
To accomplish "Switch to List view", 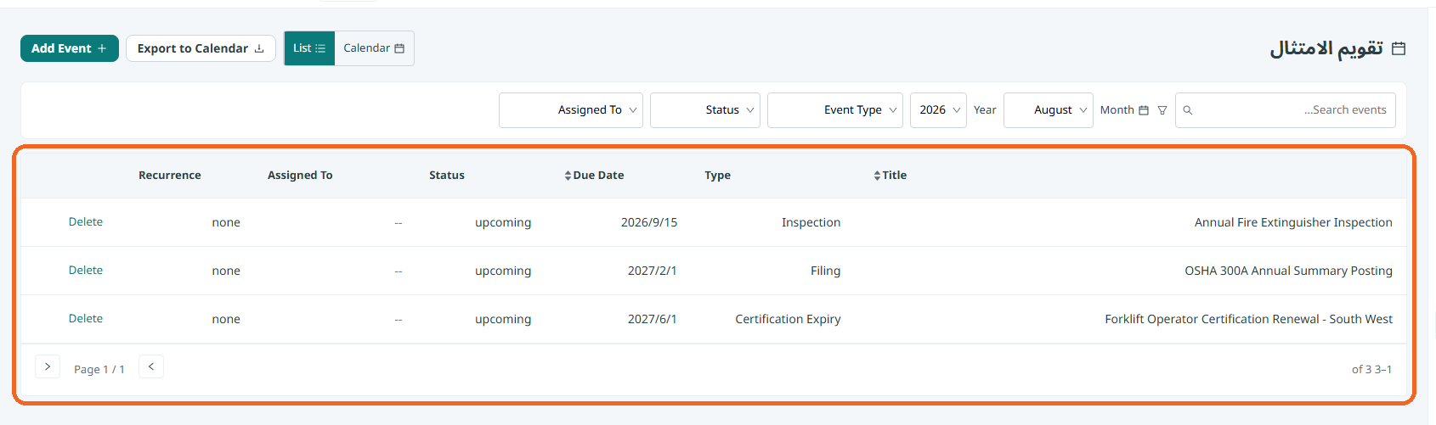I will 309,48.
